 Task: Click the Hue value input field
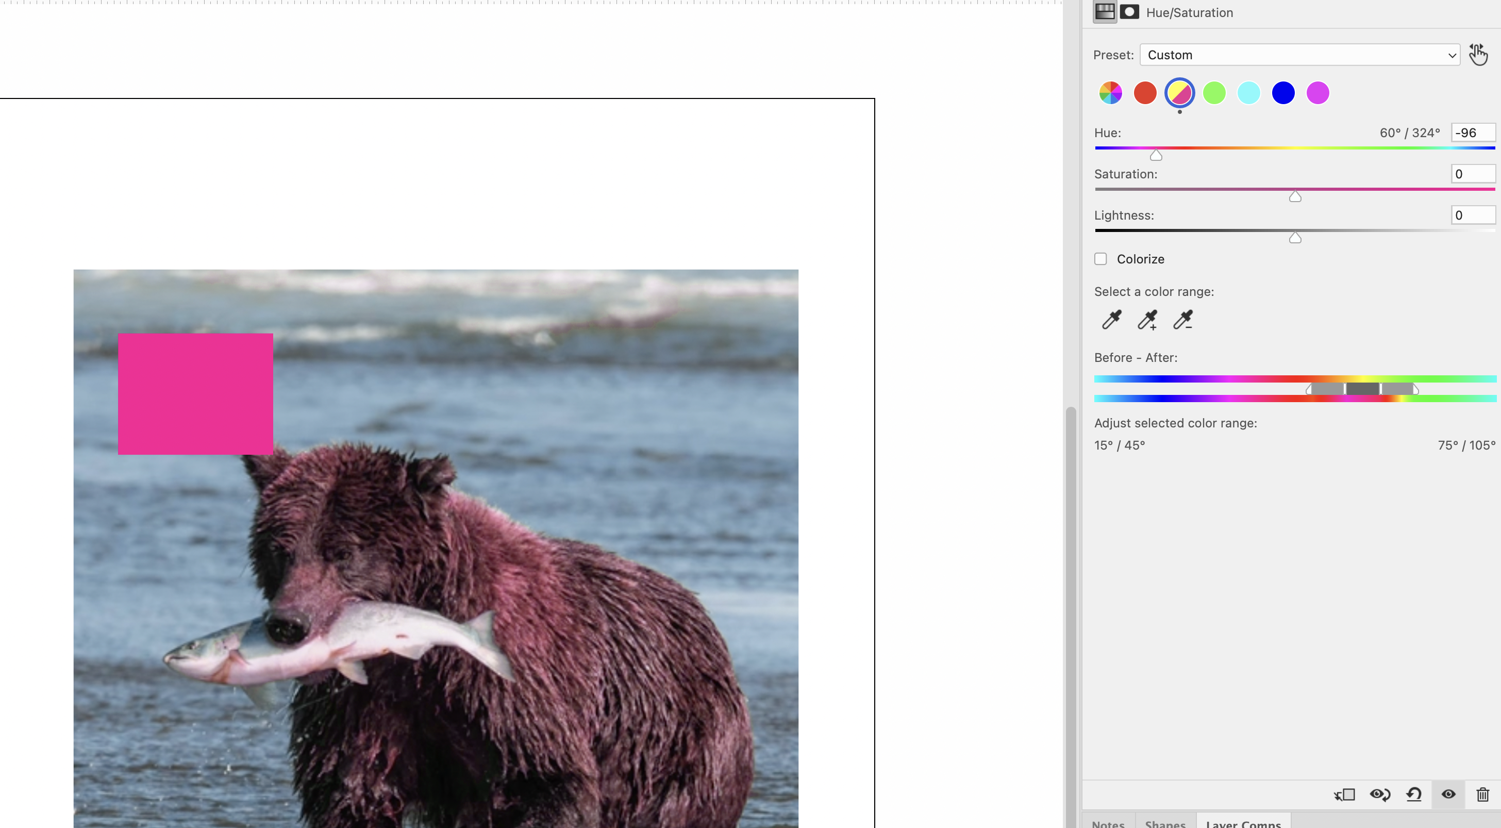(x=1473, y=133)
